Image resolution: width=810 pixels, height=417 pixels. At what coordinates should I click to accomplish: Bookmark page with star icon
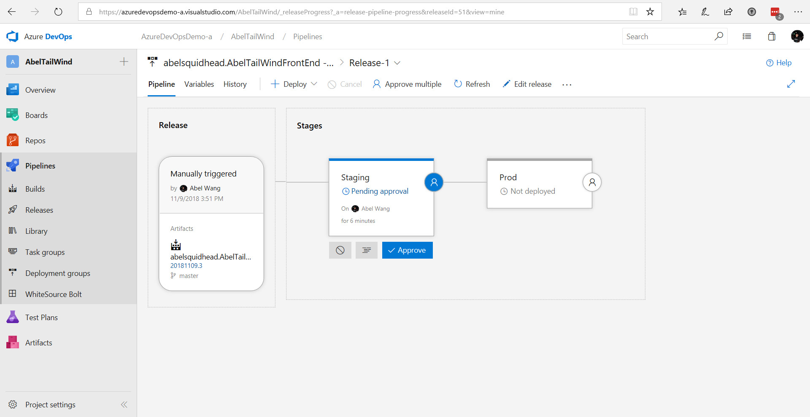(650, 12)
